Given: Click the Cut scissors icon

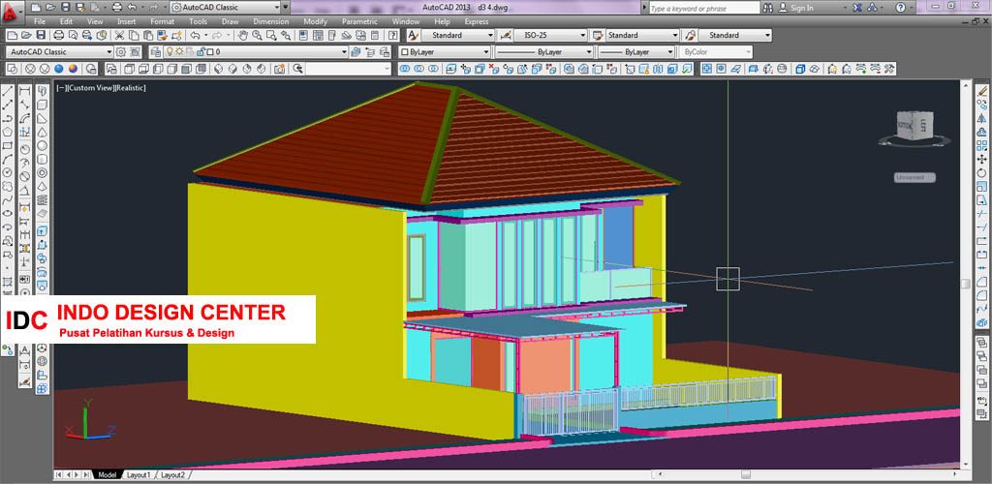Looking at the screenshot, I should pos(119,36).
